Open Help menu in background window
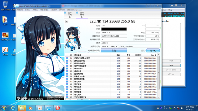Image resolution: width=198 pixels, height=111 pixels. (x=170, y=10)
